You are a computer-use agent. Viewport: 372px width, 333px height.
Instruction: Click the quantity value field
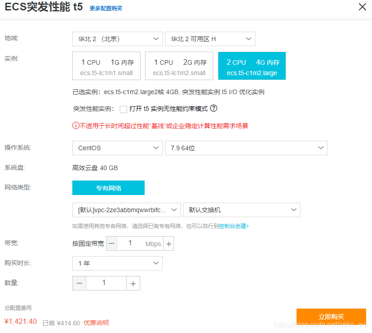[x=106, y=283]
